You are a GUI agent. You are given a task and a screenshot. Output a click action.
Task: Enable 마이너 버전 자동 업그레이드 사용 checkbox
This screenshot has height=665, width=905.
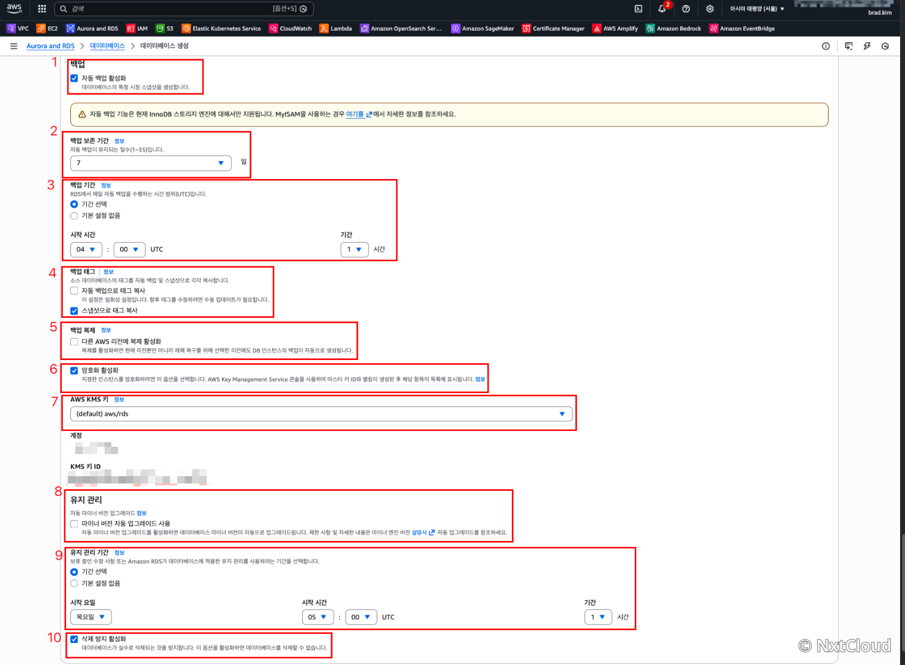74,524
